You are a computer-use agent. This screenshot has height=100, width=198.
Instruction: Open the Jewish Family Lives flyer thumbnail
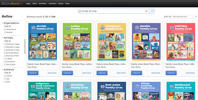click(x=43, y=42)
